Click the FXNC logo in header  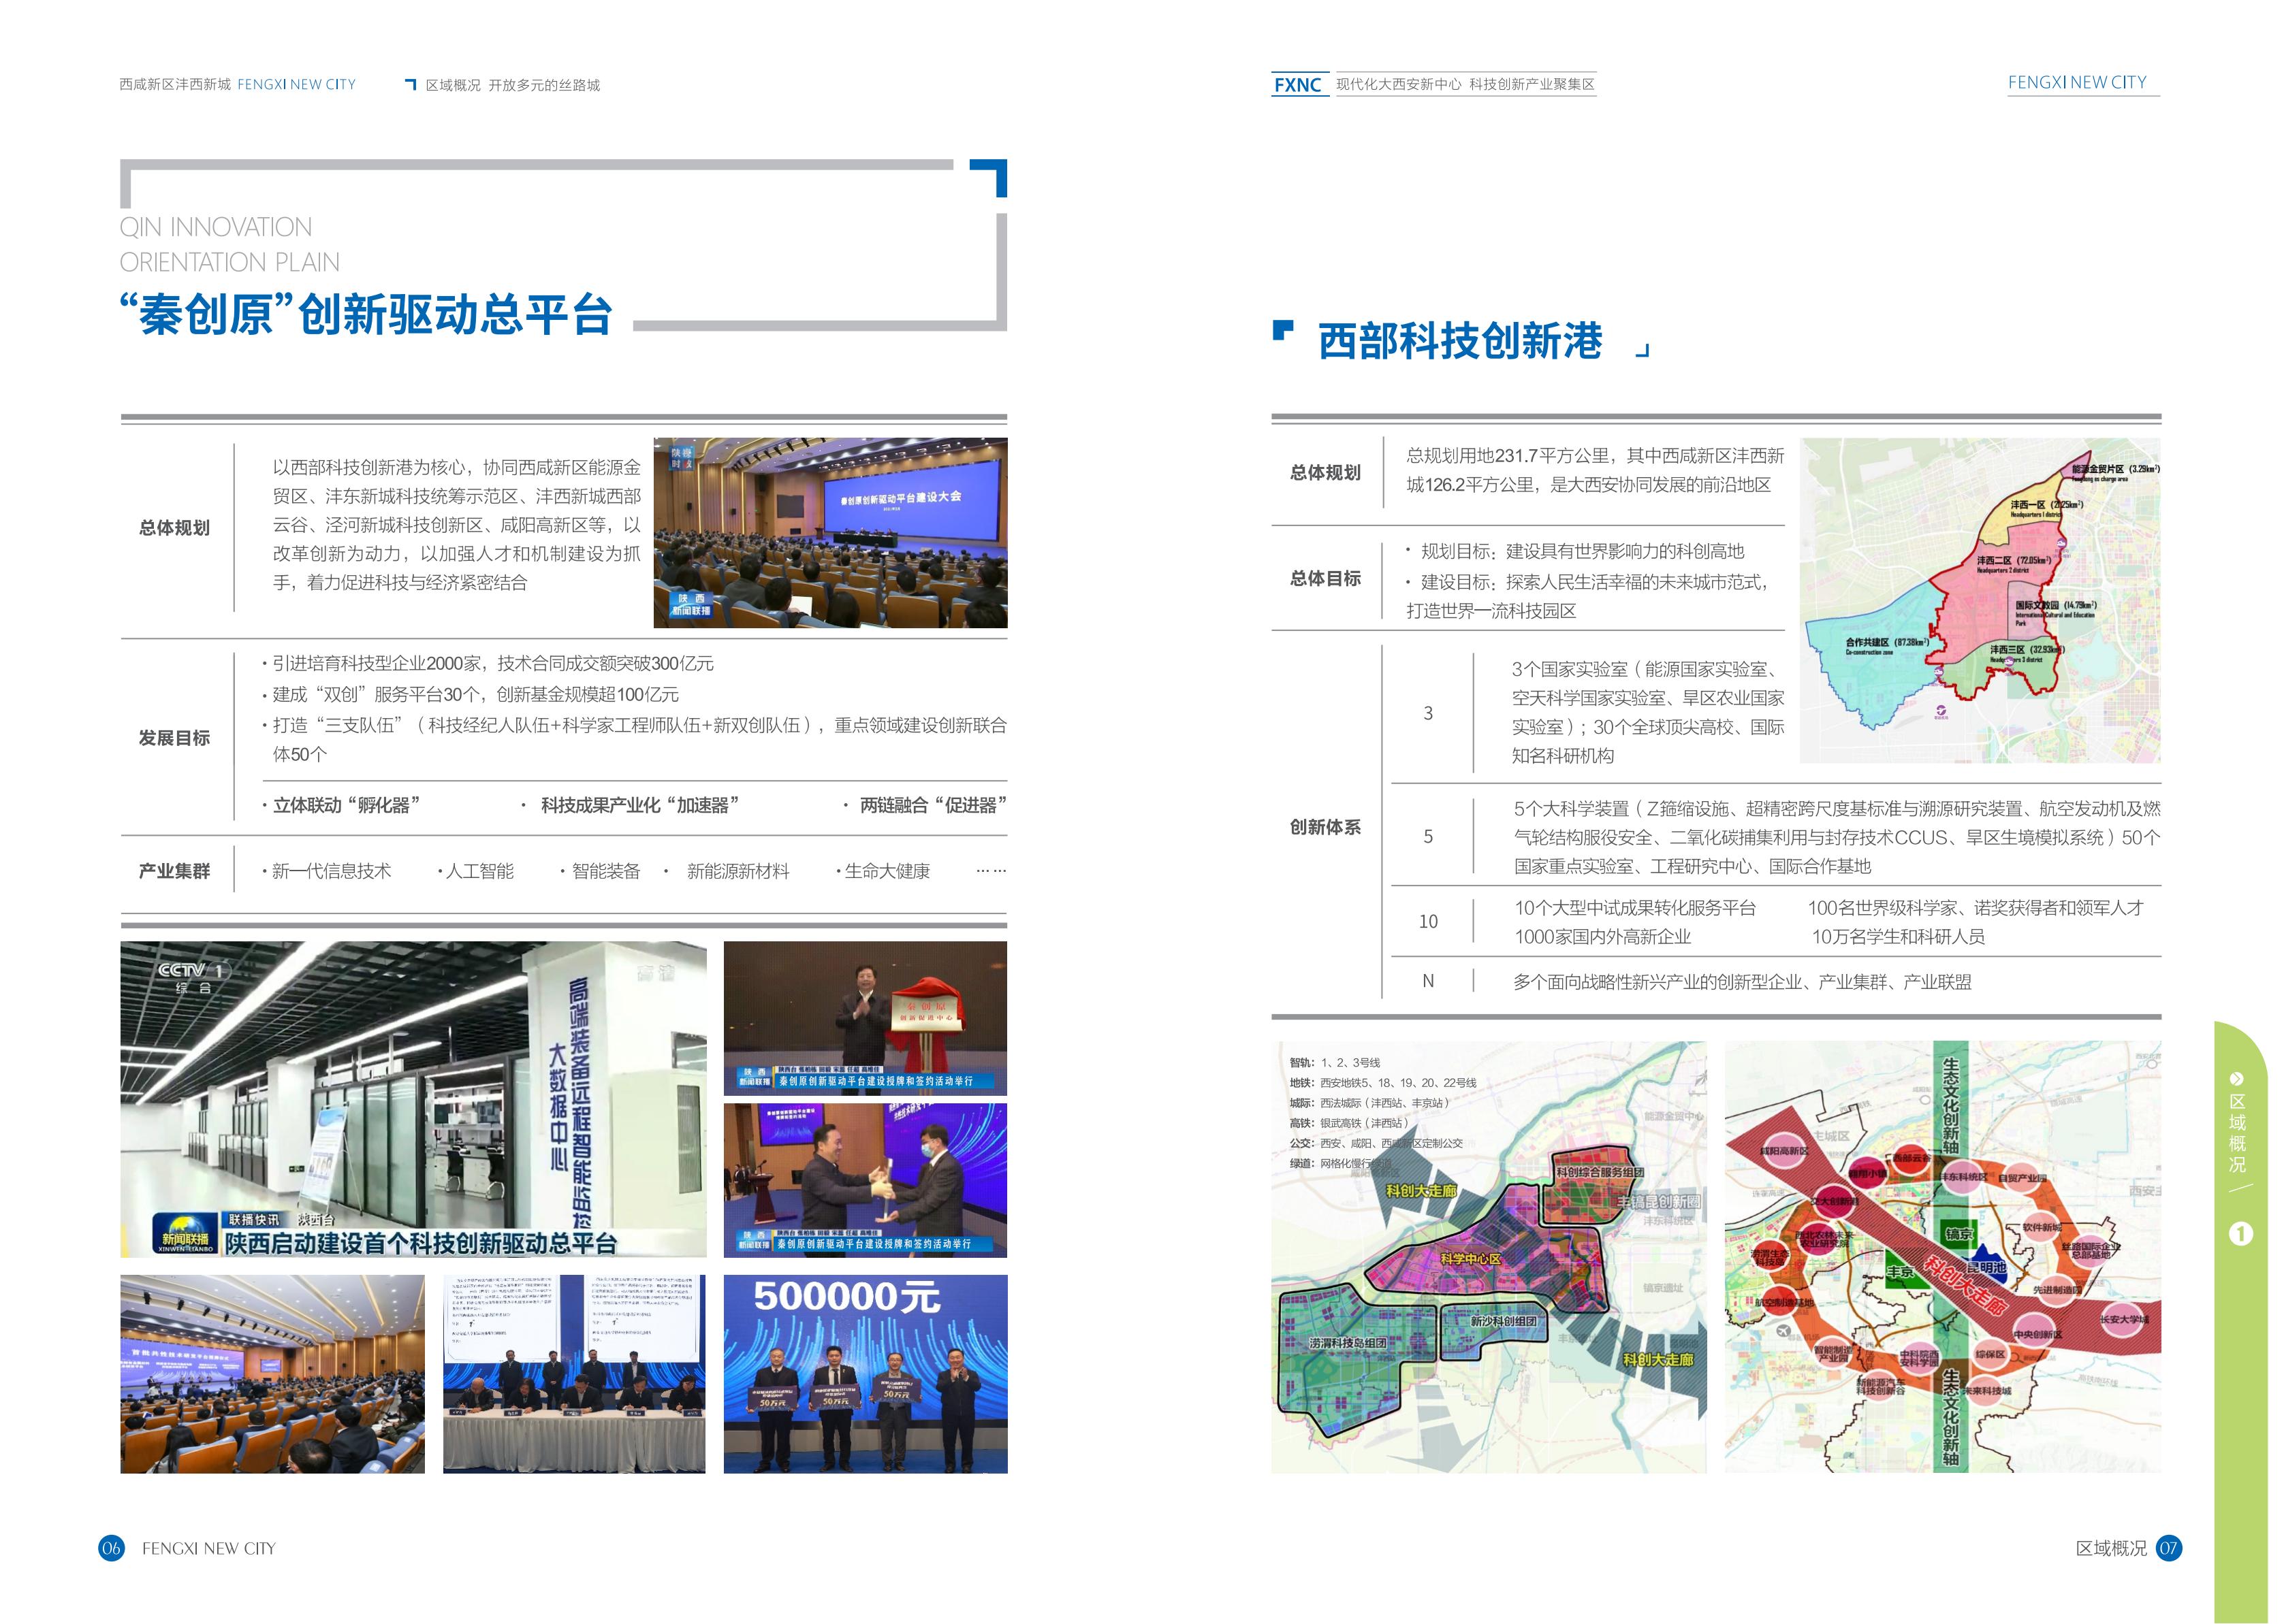pyautogui.click(x=1297, y=85)
